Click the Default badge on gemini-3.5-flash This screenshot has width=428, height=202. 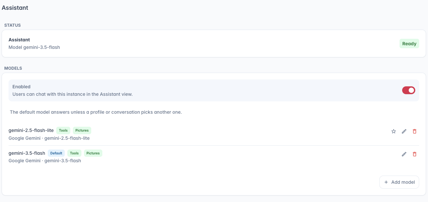tap(56, 153)
